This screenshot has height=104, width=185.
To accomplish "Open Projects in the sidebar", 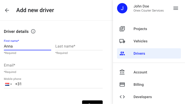I will click(149, 29).
